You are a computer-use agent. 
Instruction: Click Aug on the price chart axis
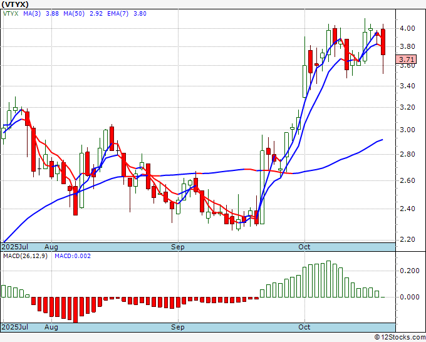(51, 247)
